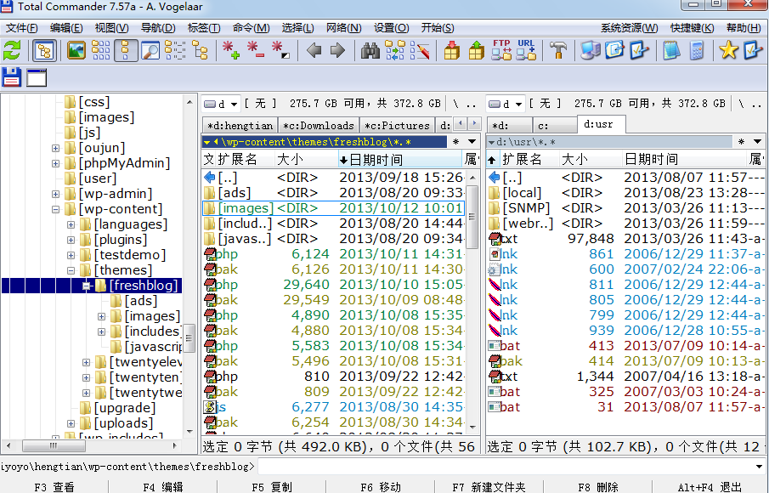Click the notepad icon in toolbar

point(671,50)
